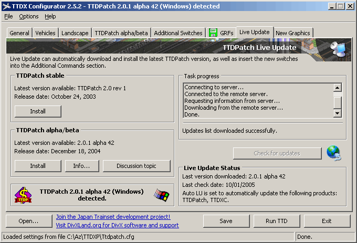Viewport: 357px width, 243px height.
Task: Click 'Updates list downloaded successfully.' text
Action: coord(230,131)
